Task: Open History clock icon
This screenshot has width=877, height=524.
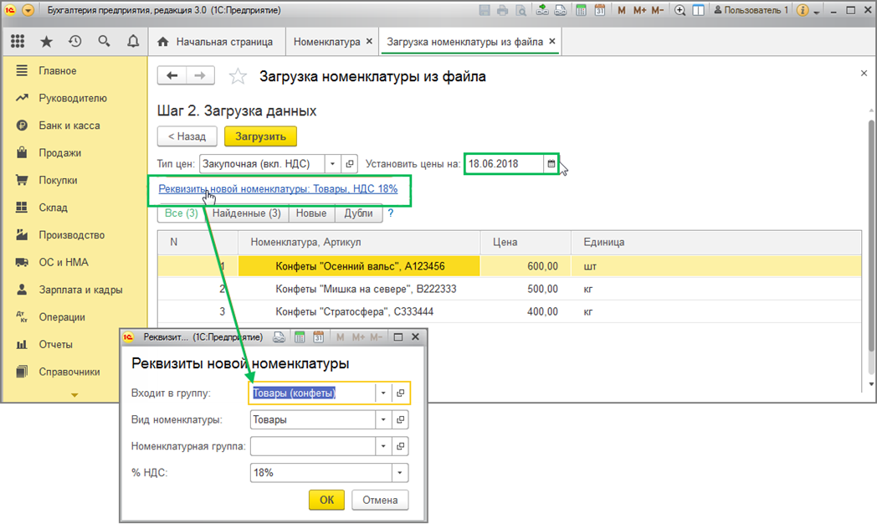Action: pyautogui.click(x=75, y=41)
